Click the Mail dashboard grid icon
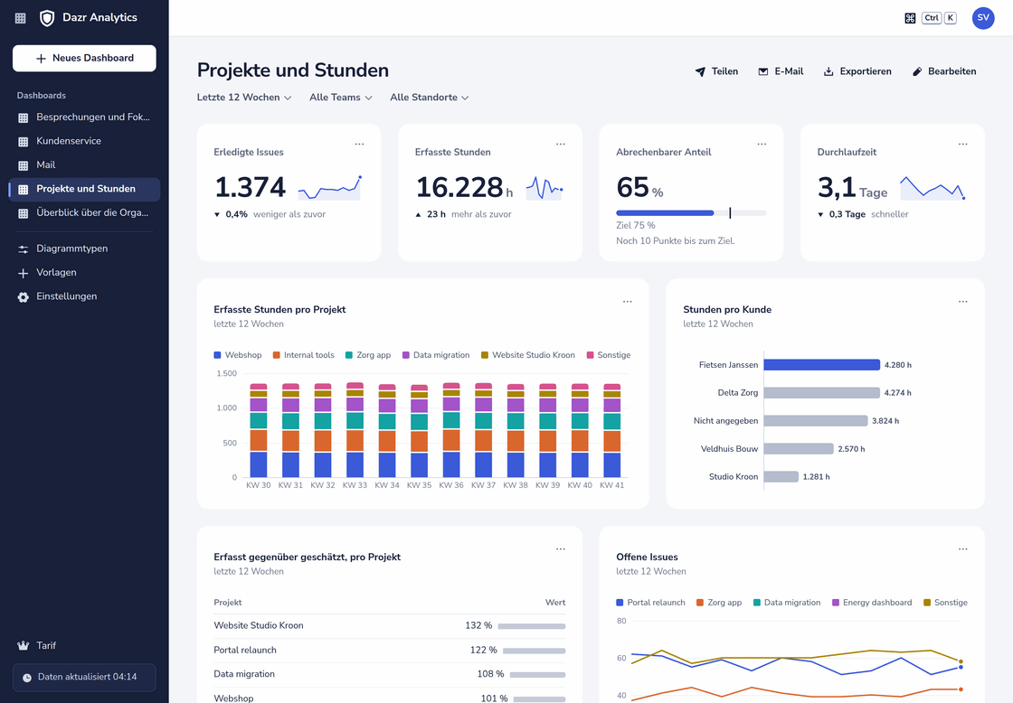 [24, 165]
